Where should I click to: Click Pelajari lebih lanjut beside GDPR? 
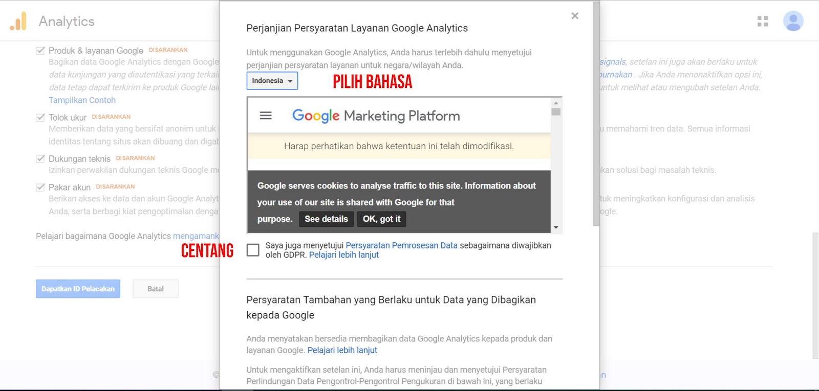pyautogui.click(x=343, y=255)
